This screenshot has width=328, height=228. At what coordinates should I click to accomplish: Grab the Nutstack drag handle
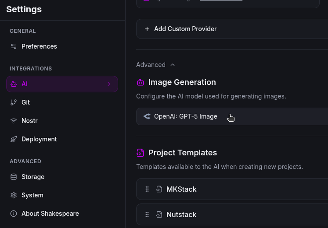147,214
